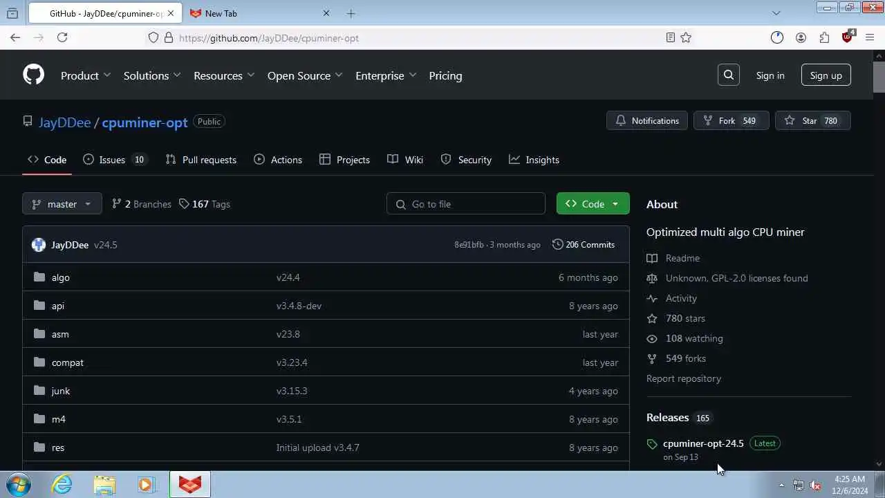This screenshot has width=885, height=498.
Task: Star the repository with Star button
Action: (x=813, y=121)
